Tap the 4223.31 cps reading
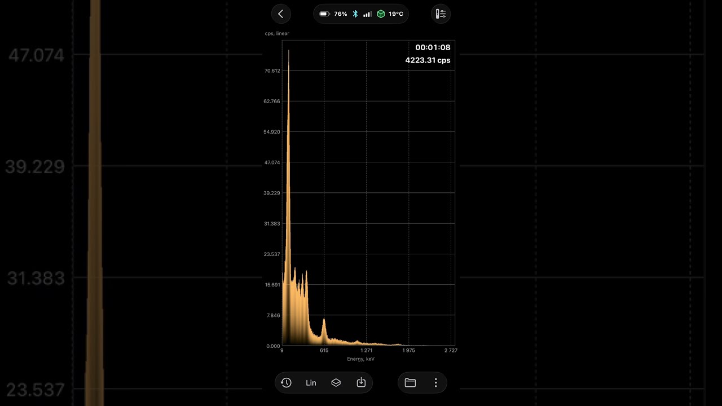722x406 pixels. (x=428, y=60)
